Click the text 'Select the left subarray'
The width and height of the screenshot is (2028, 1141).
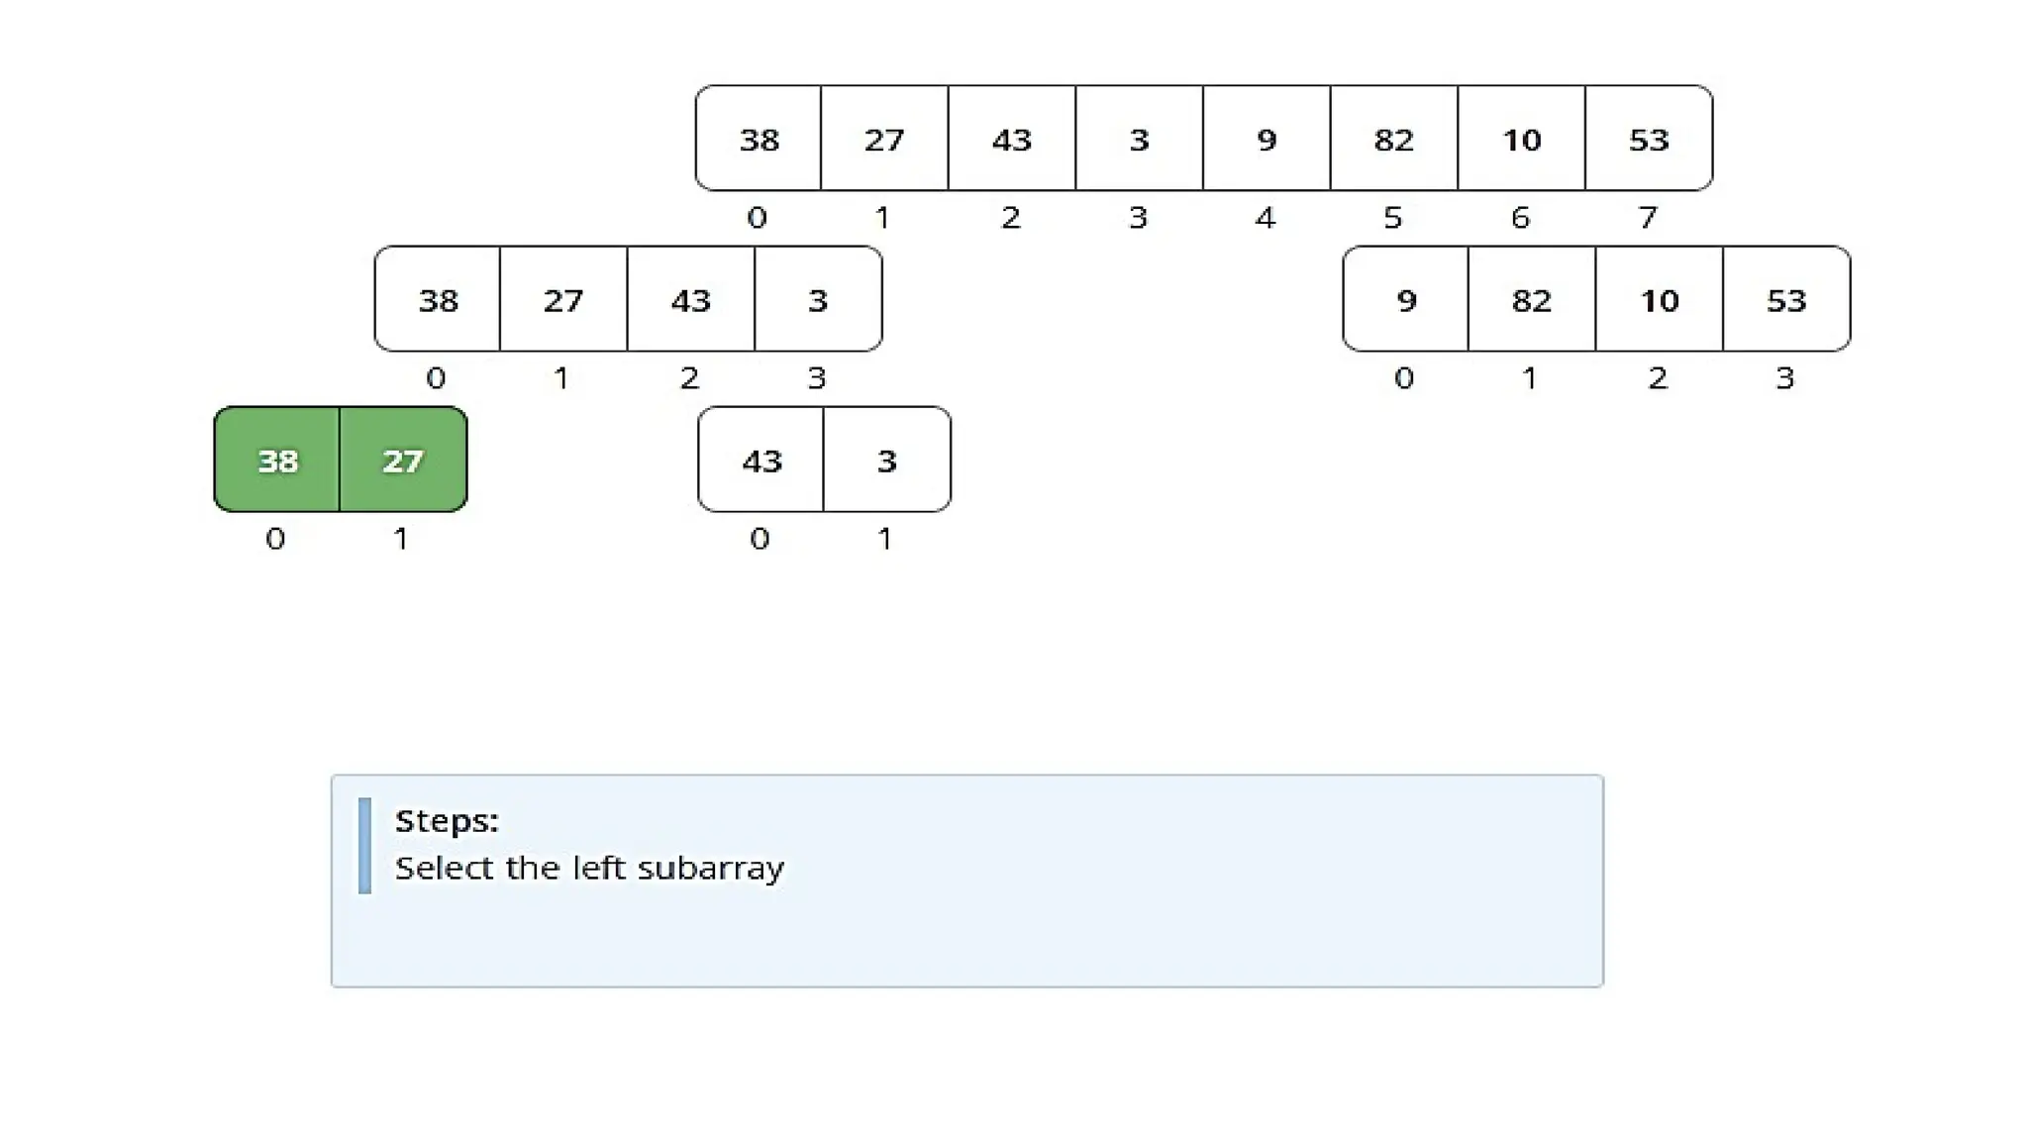pyautogui.click(x=589, y=868)
